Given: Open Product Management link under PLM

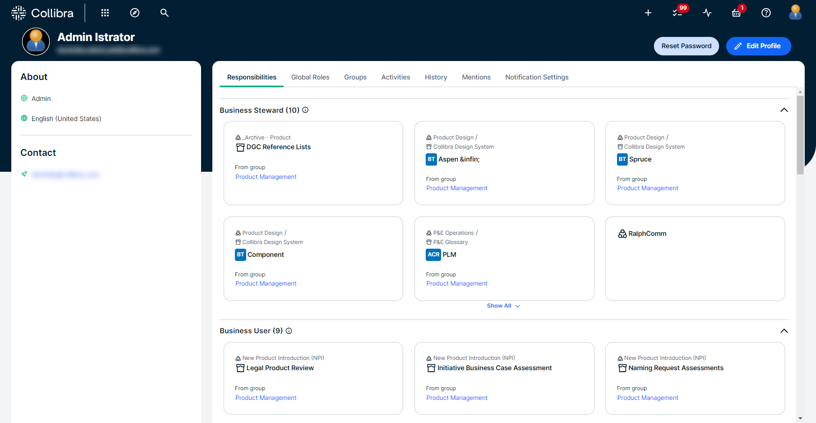Looking at the screenshot, I should click(x=456, y=284).
